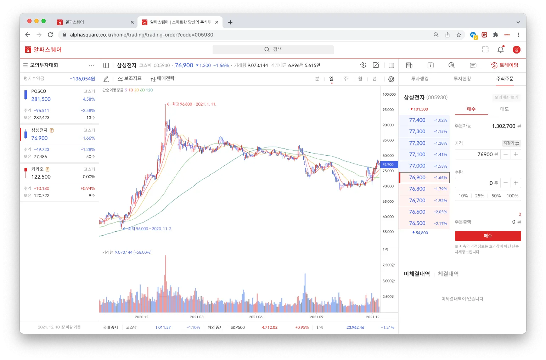Open the comments chat icon
This screenshot has height=360, width=546.
[x=473, y=65]
